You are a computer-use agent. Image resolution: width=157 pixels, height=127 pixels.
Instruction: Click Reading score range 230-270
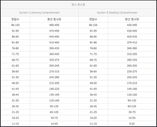132,71
